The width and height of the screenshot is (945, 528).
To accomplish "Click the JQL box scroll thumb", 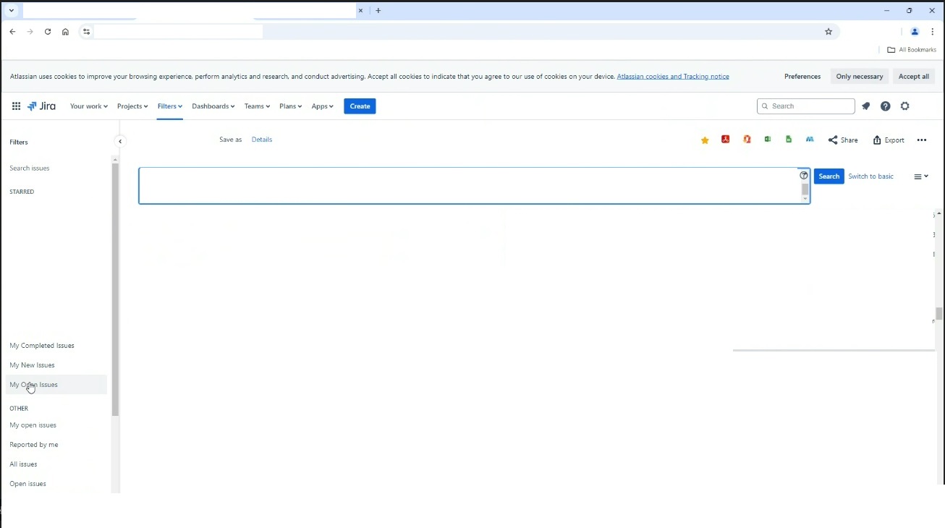I will 805,190.
